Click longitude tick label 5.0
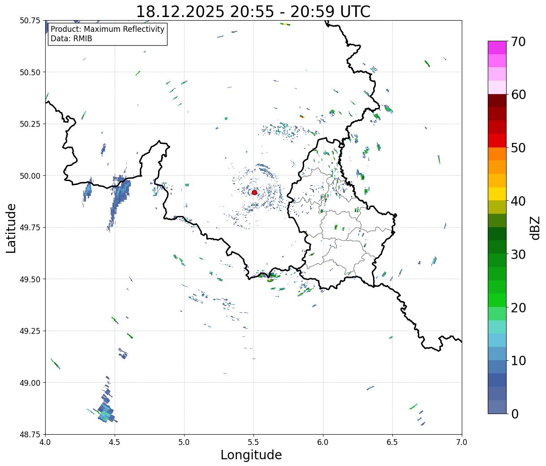546x466 pixels. click(x=184, y=442)
